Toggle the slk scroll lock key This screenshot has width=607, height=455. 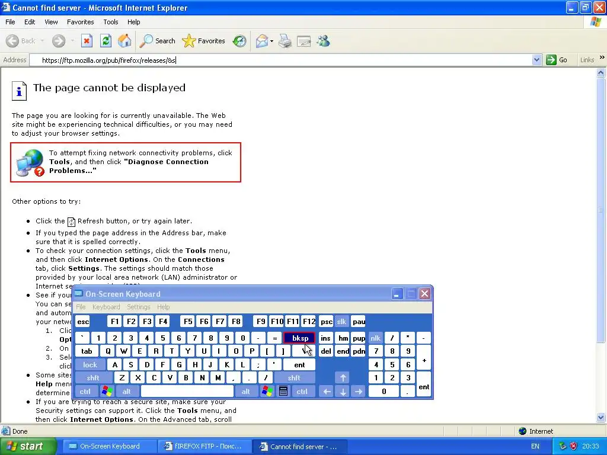[x=341, y=322]
